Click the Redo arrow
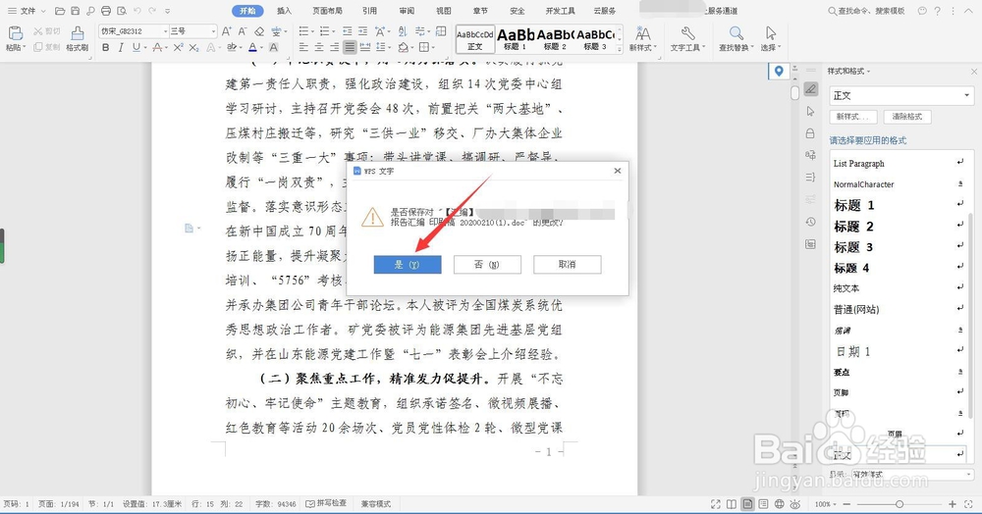This screenshot has height=514, width=982. [x=153, y=11]
